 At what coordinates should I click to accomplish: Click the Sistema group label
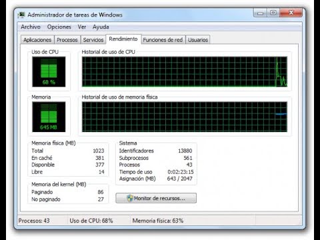[128, 143]
